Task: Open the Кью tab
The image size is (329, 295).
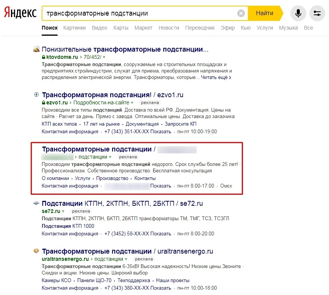Action: pos(246,28)
